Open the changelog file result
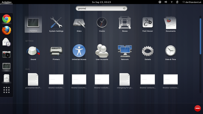Viewport: 203px width, 114px height. coord(125,81)
